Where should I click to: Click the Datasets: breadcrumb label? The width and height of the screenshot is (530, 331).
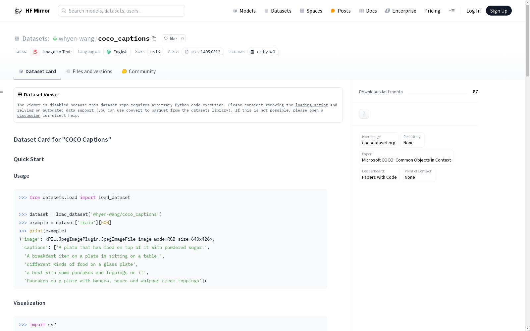pos(36,38)
